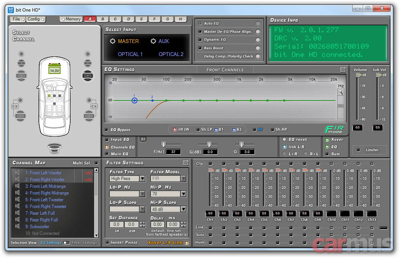
Task: Enable the Limiter checkbox
Action: 359,150
